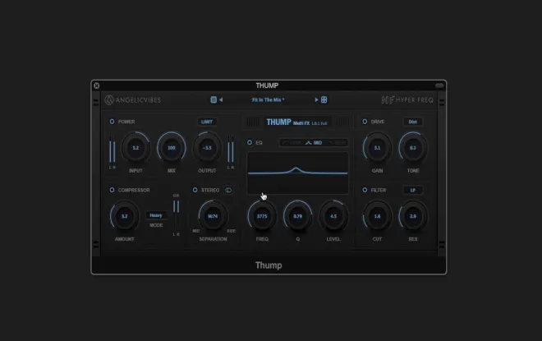
Task: Click the drive GAIN knob
Action: 377,148
